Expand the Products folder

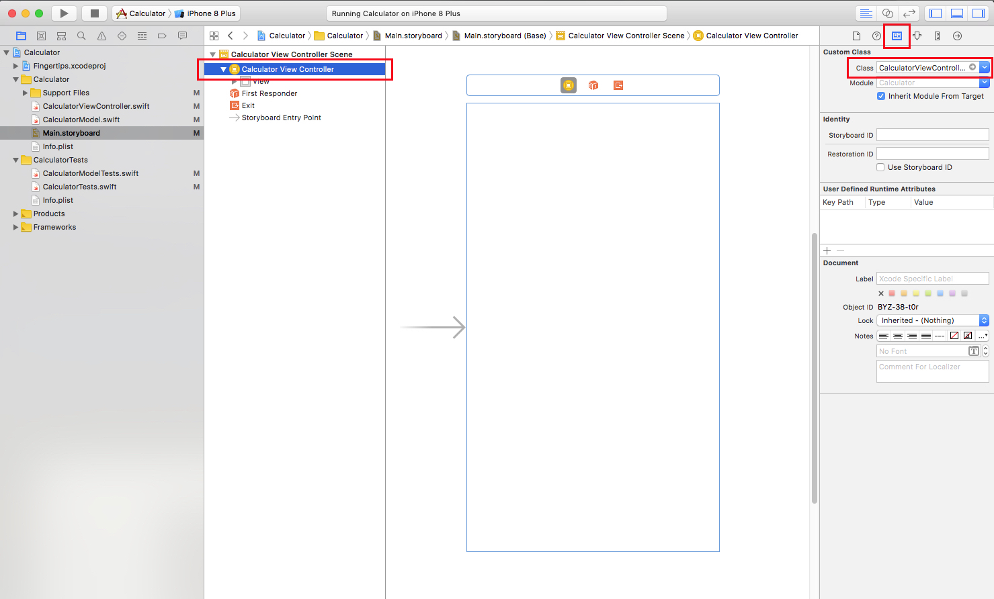point(15,214)
